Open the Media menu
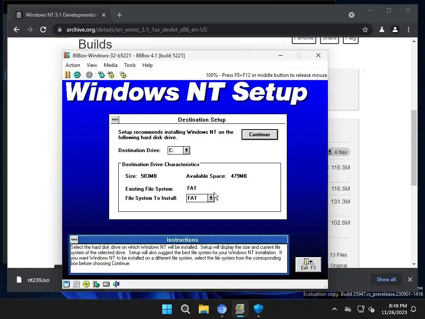Image resolution: width=425 pixels, height=319 pixels. pos(110,65)
